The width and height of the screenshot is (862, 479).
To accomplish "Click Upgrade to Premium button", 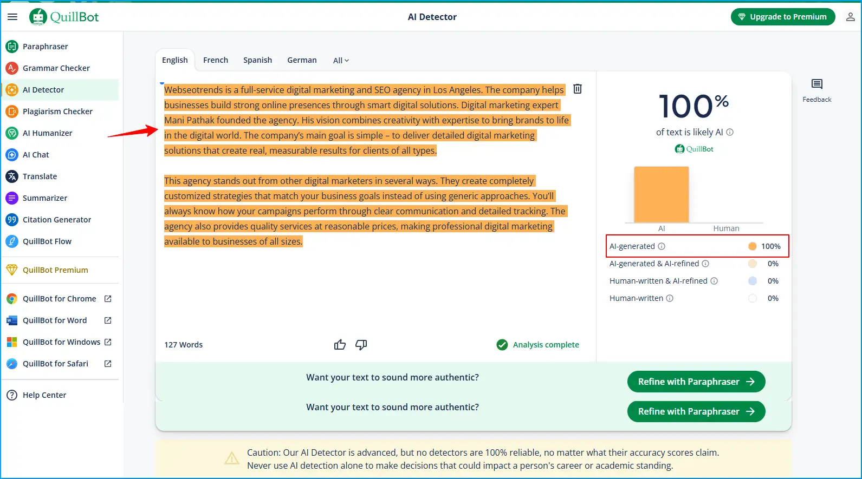I will pyautogui.click(x=783, y=17).
